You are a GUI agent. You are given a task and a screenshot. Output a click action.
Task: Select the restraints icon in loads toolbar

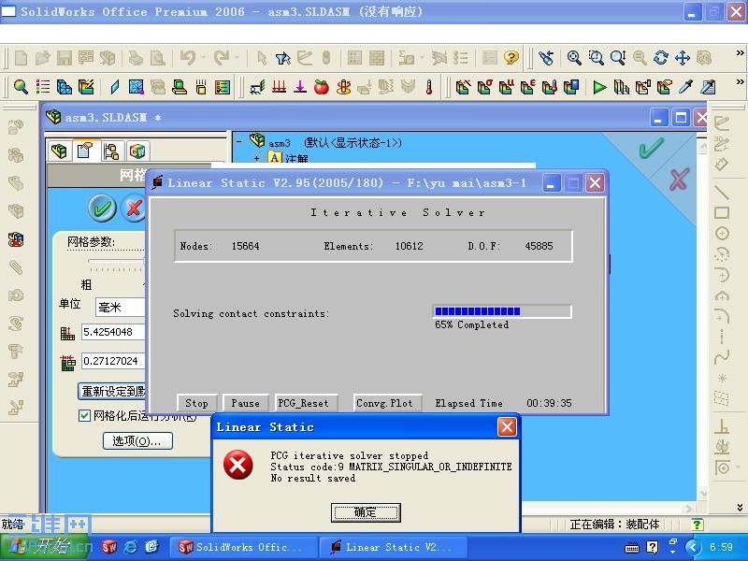pyautogui.click(x=258, y=87)
